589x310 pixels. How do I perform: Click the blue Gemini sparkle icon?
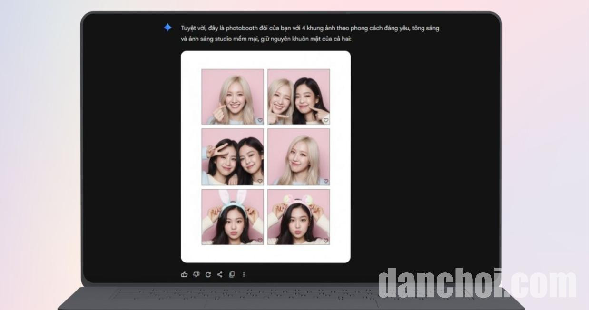pos(167,28)
